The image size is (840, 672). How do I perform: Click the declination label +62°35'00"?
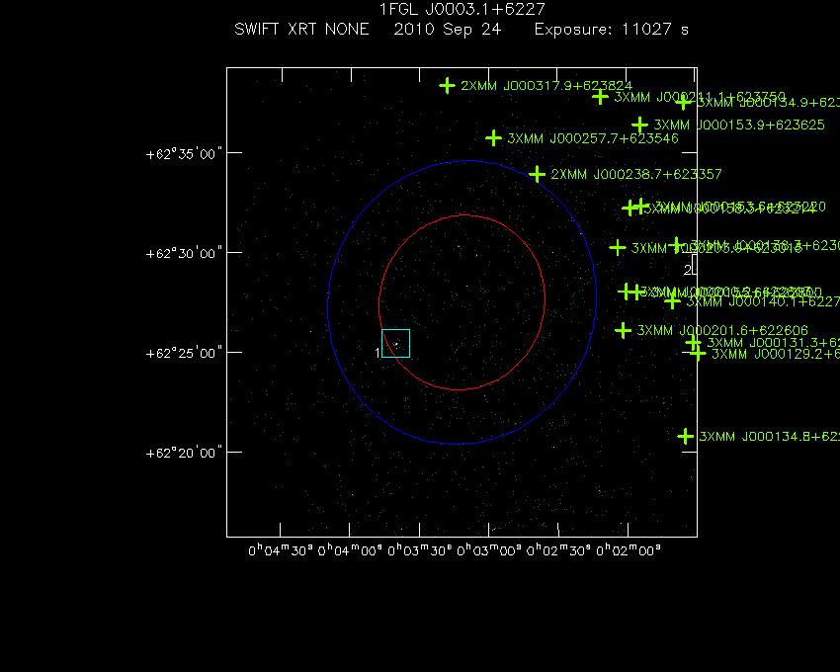click(184, 154)
